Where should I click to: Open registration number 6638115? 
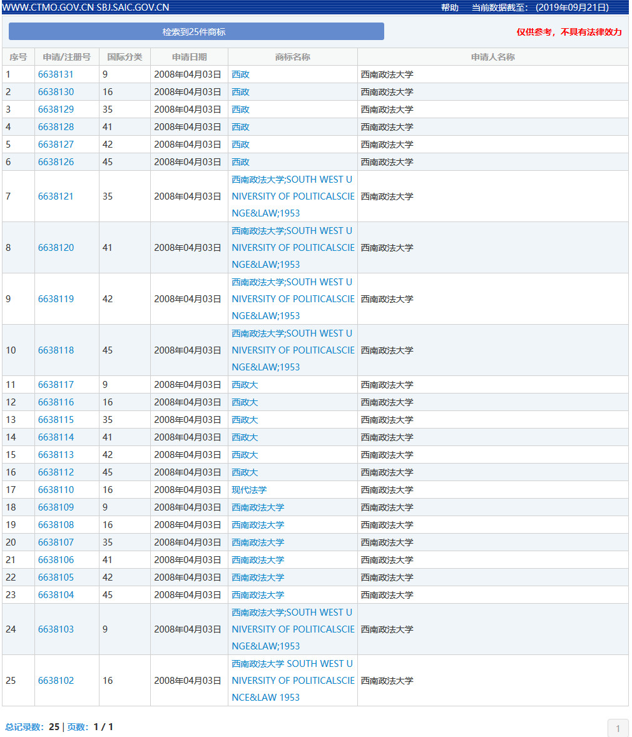[x=56, y=419]
